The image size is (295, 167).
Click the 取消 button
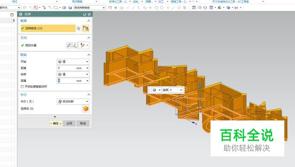click(x=83, y=123)
